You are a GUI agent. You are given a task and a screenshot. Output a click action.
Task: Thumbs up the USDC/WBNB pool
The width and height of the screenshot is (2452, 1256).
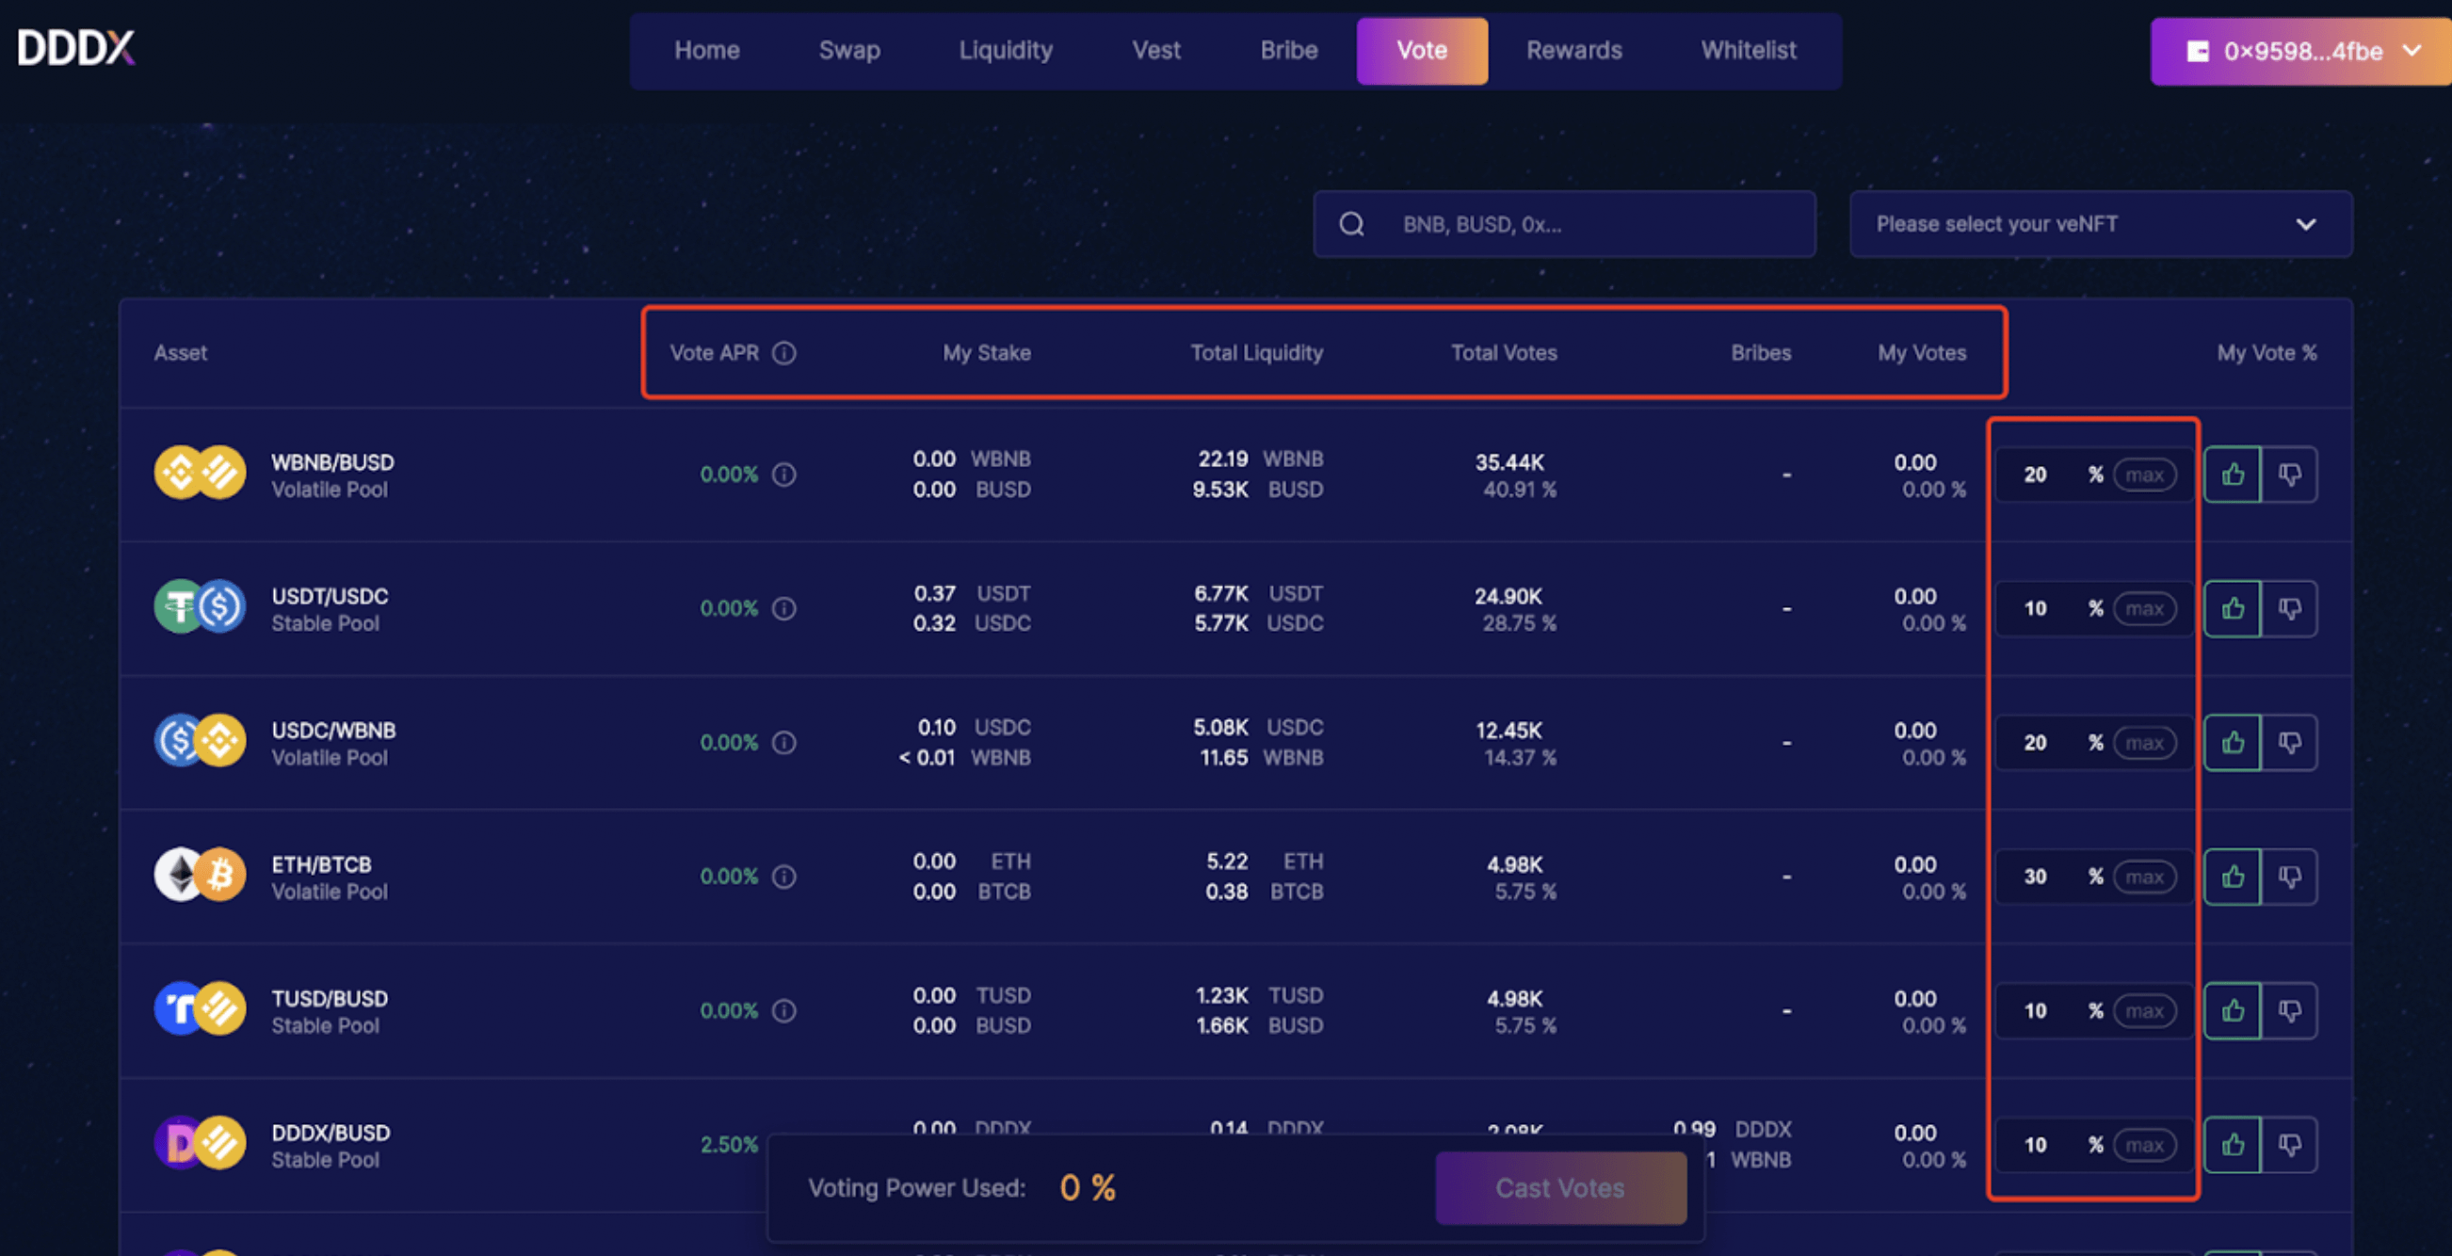pyautogui.click(x=2234, y=742)
